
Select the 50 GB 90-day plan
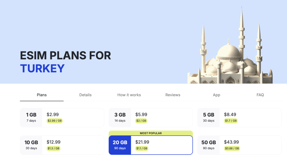coord(239,145)
